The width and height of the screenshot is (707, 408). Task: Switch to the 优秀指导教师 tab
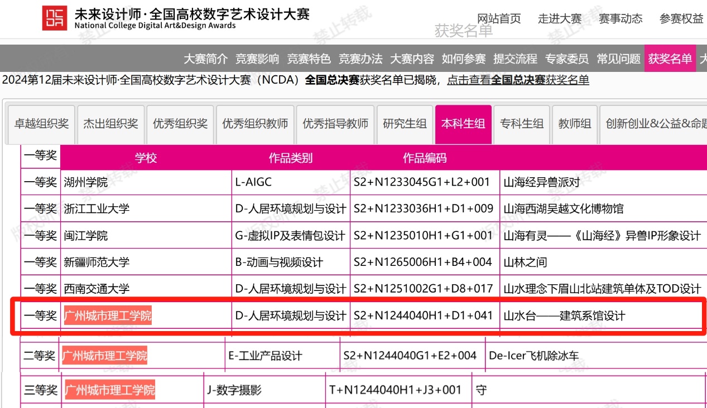click(x=335, y=124)
